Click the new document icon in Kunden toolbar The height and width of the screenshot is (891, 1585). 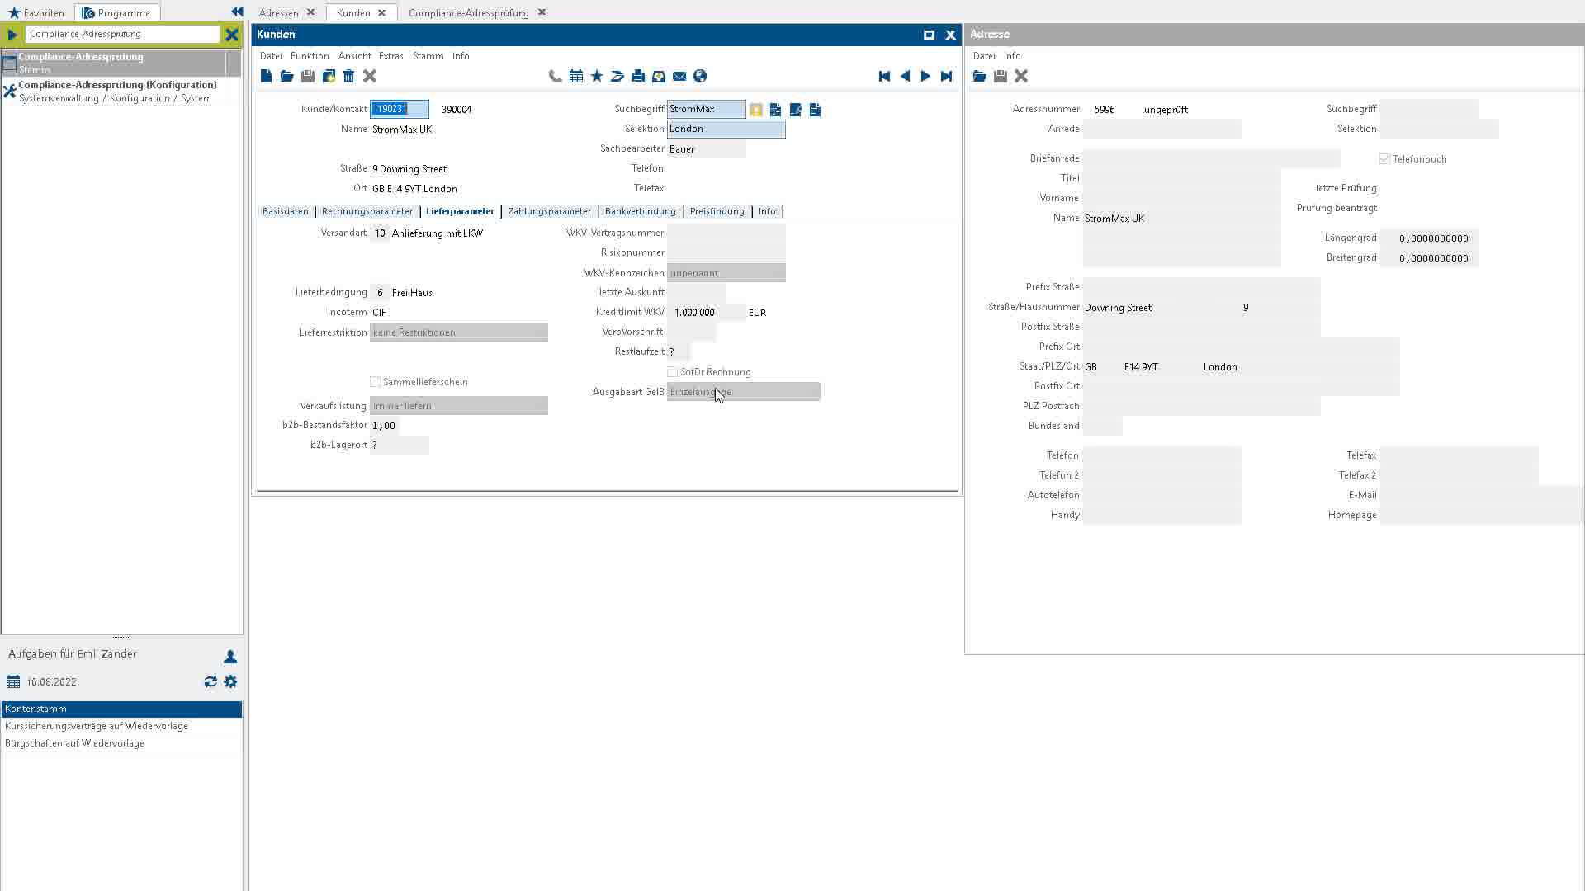[x=266, y=76]
